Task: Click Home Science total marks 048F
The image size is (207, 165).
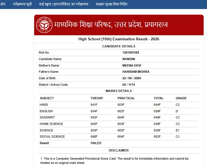Action: pos(157,124)
